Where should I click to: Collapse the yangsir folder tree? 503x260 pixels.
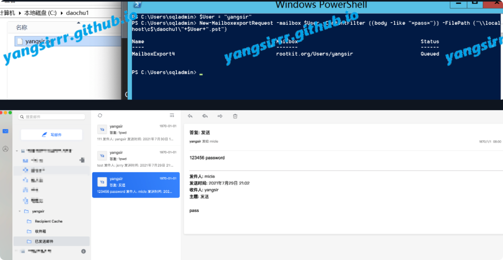(x=19, y=211)
